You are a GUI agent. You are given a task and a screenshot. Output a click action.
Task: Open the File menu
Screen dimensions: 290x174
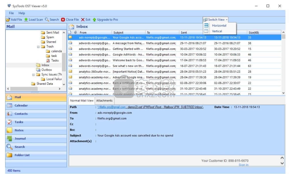coord(11,13)
